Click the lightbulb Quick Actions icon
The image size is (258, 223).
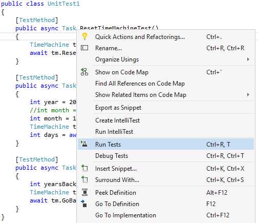tap(84, 36)
